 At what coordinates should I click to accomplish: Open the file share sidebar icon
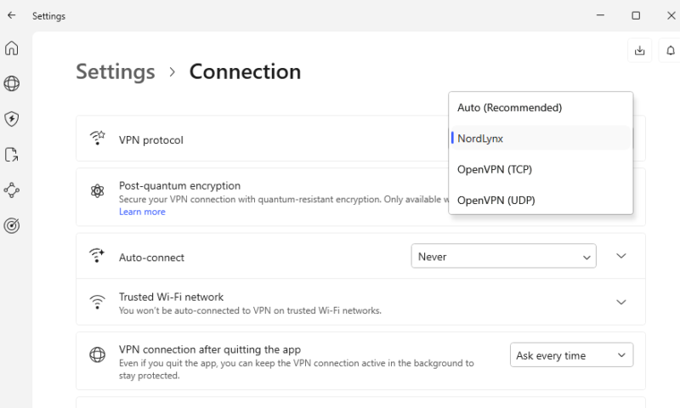coord(12,155)
